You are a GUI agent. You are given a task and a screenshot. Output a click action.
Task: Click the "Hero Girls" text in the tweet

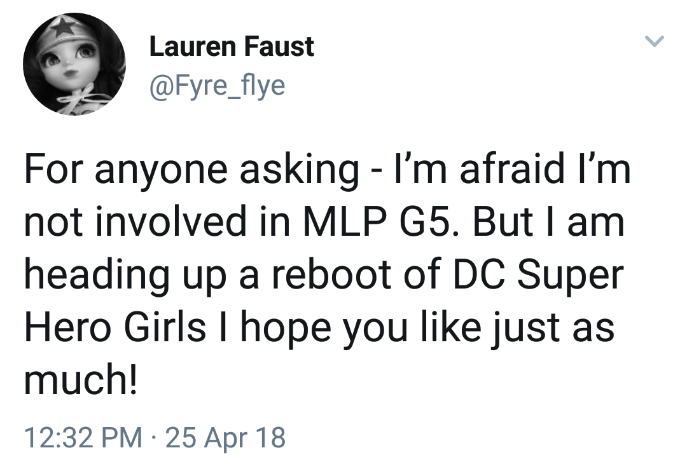[114, 327]
